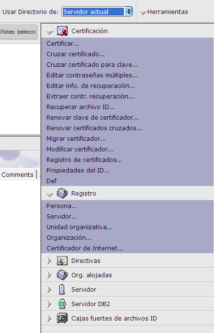Click the Directivas person-card icon
The height and width of the screenshot is (333, 214).
(x=62, y=260)
